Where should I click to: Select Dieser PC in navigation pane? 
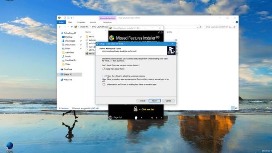tap(68, 74)
